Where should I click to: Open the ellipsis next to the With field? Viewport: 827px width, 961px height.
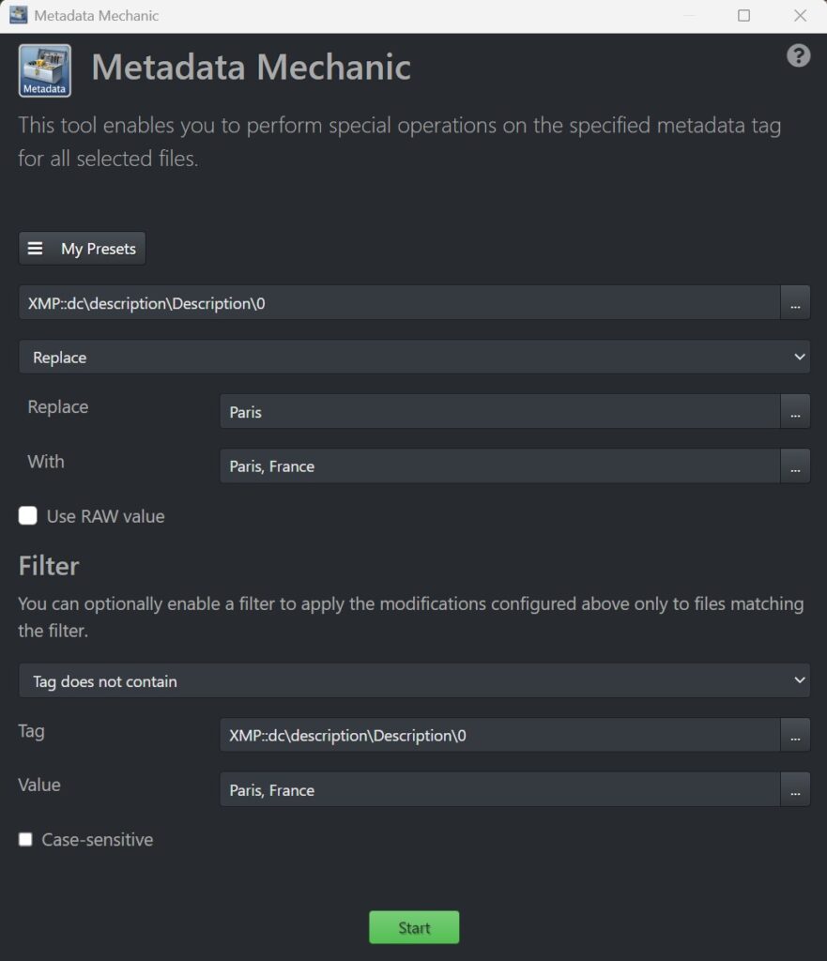[795, 465]
